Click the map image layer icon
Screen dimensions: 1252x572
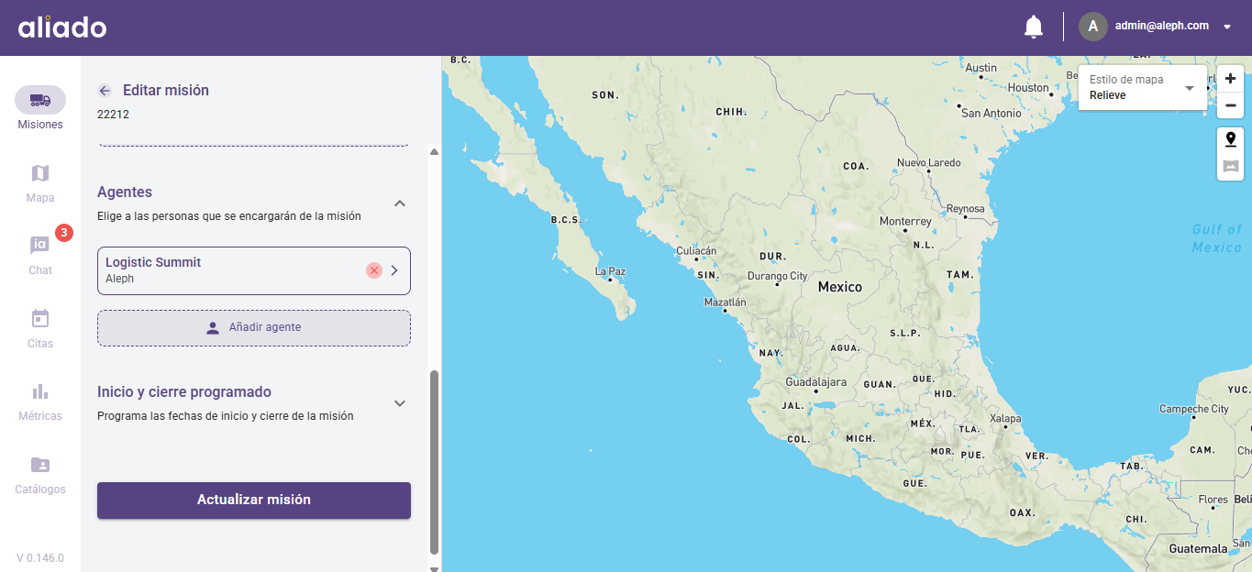pyautogui.click(x=1230, y=167)
